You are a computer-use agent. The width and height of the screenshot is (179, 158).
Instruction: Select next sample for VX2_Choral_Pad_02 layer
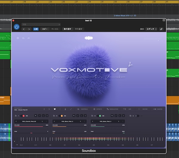42,121
